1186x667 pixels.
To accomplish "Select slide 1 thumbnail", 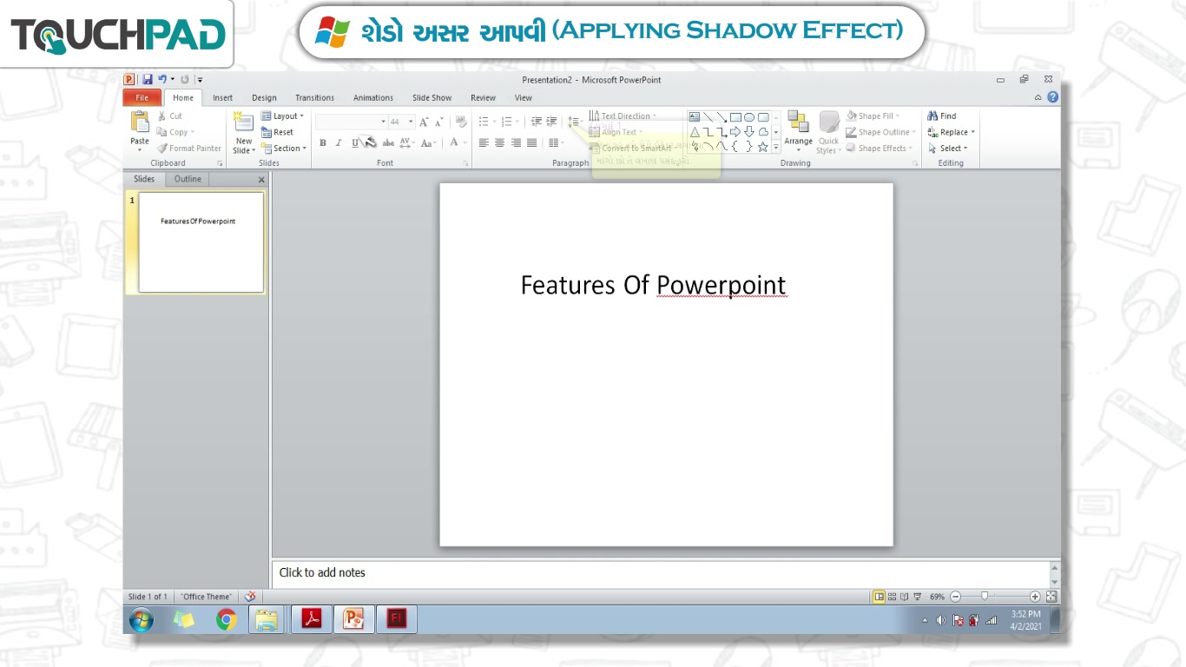I will pos(201,242).
